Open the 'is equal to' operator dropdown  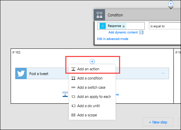(165, 26)
